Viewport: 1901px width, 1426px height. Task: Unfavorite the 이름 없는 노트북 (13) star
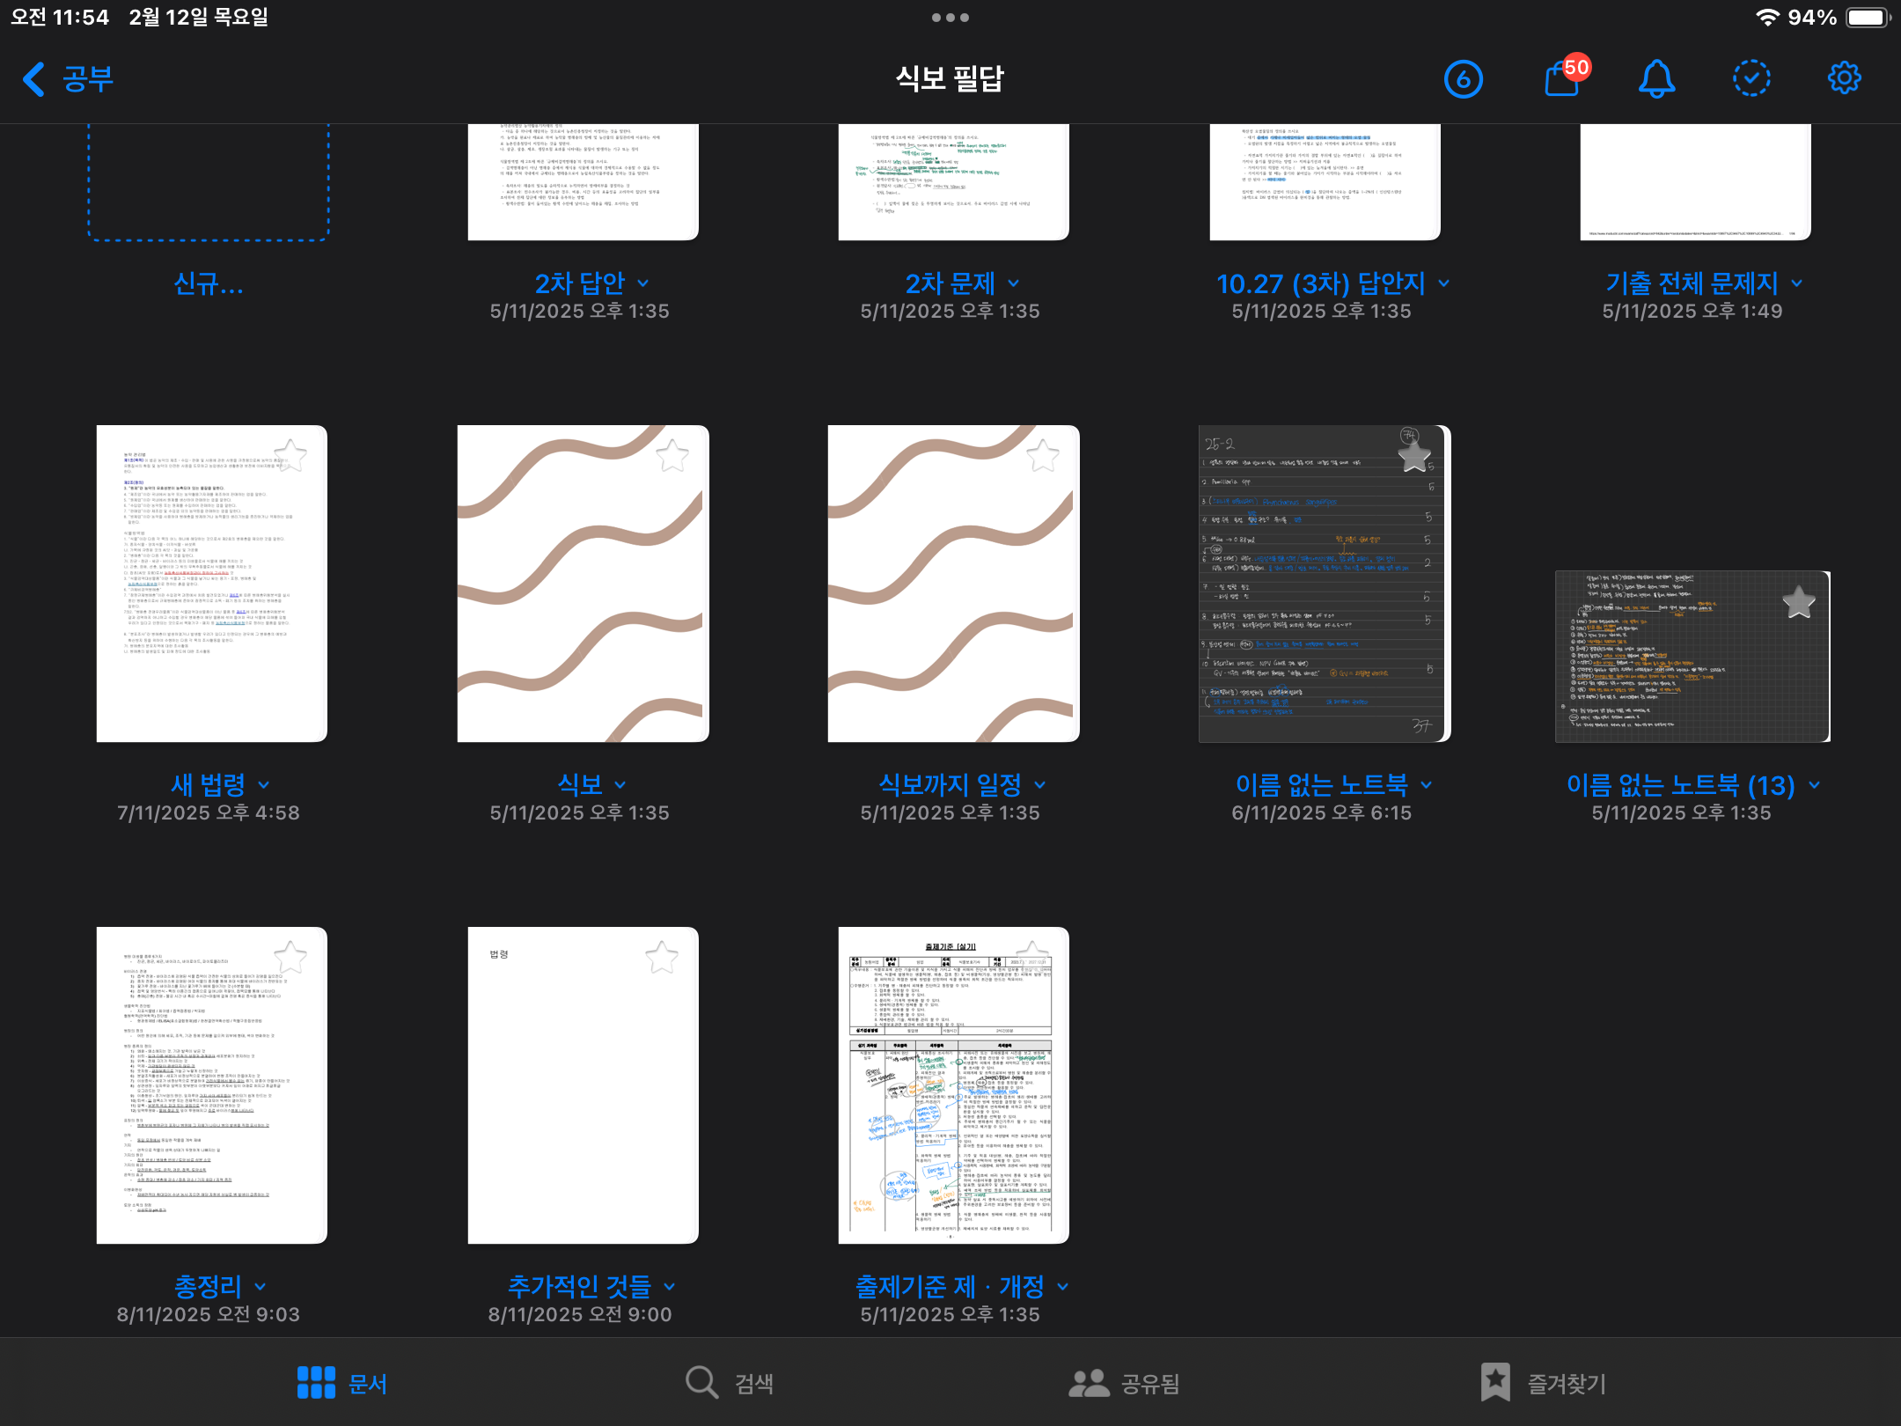tap(1798, 603)
